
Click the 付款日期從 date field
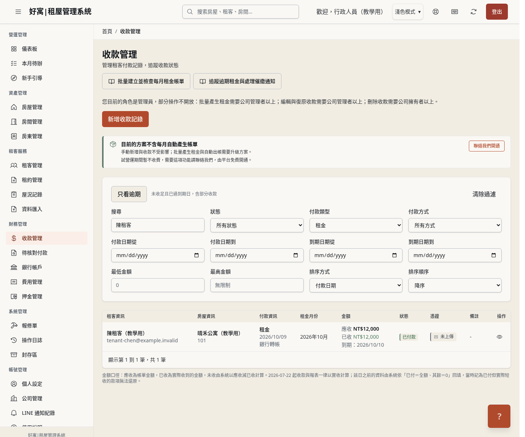click(158, 255)
